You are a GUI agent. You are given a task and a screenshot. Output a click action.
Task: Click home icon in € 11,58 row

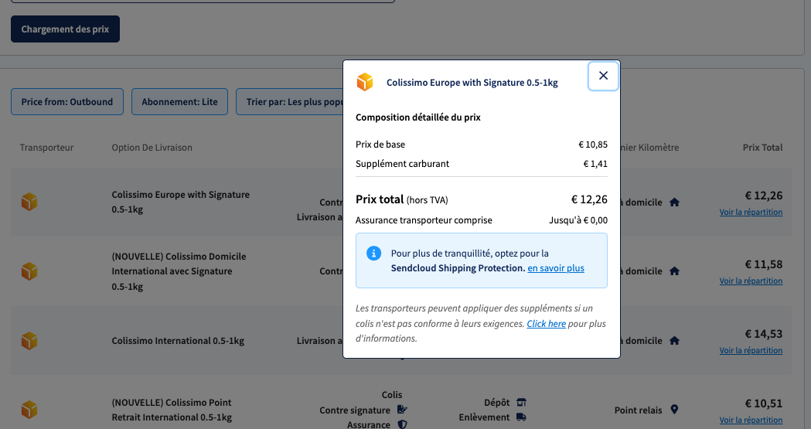[x=674, y=271]
